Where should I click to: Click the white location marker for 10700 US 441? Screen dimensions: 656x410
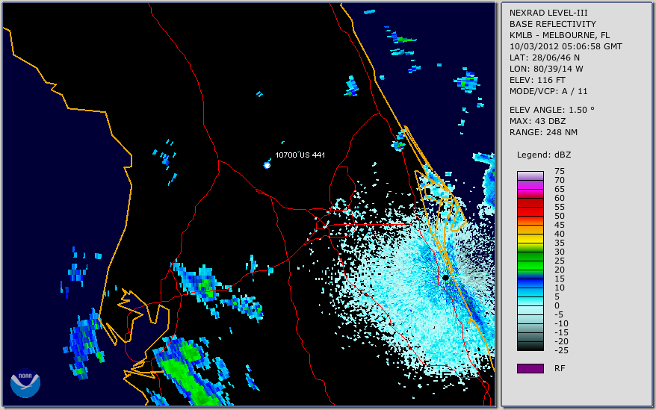tap(267, 165)
